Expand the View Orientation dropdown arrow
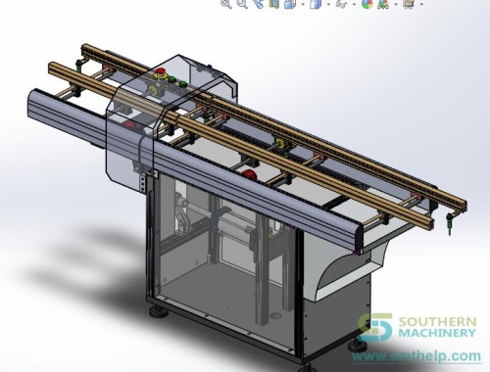 coord(303,4)
